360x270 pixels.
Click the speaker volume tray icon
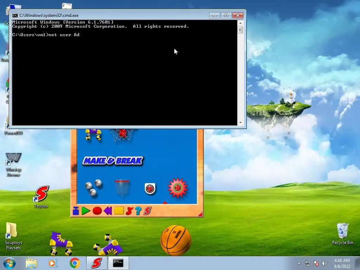(x=324, y=263)
